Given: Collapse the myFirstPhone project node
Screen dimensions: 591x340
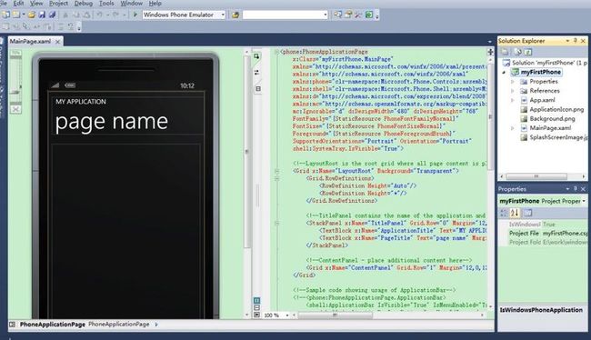Looking at the screenshot, I should 504,72.
